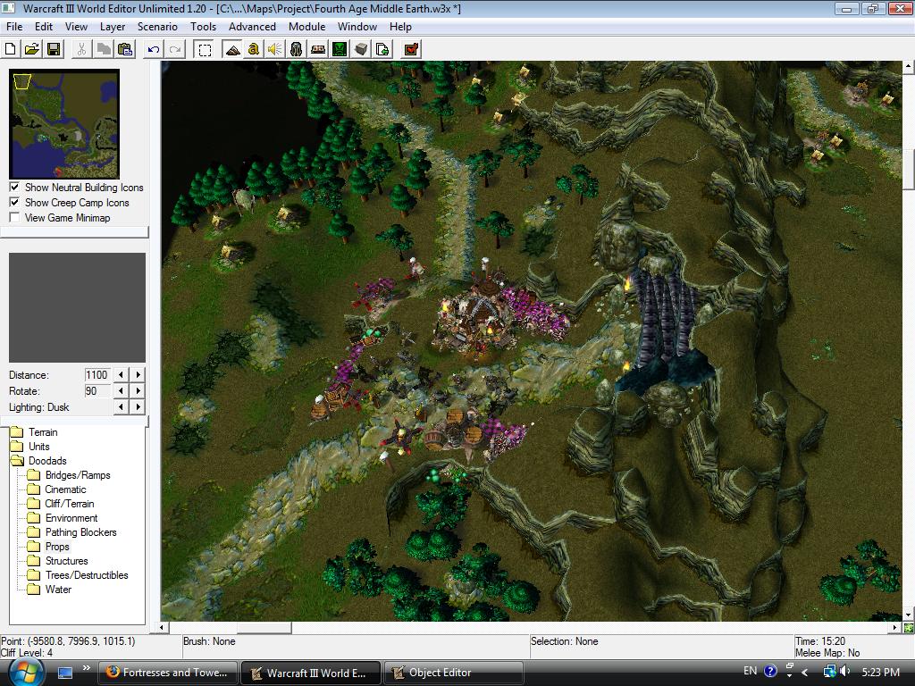
Task: Select Water doodad category
Action: pos(58,590)
